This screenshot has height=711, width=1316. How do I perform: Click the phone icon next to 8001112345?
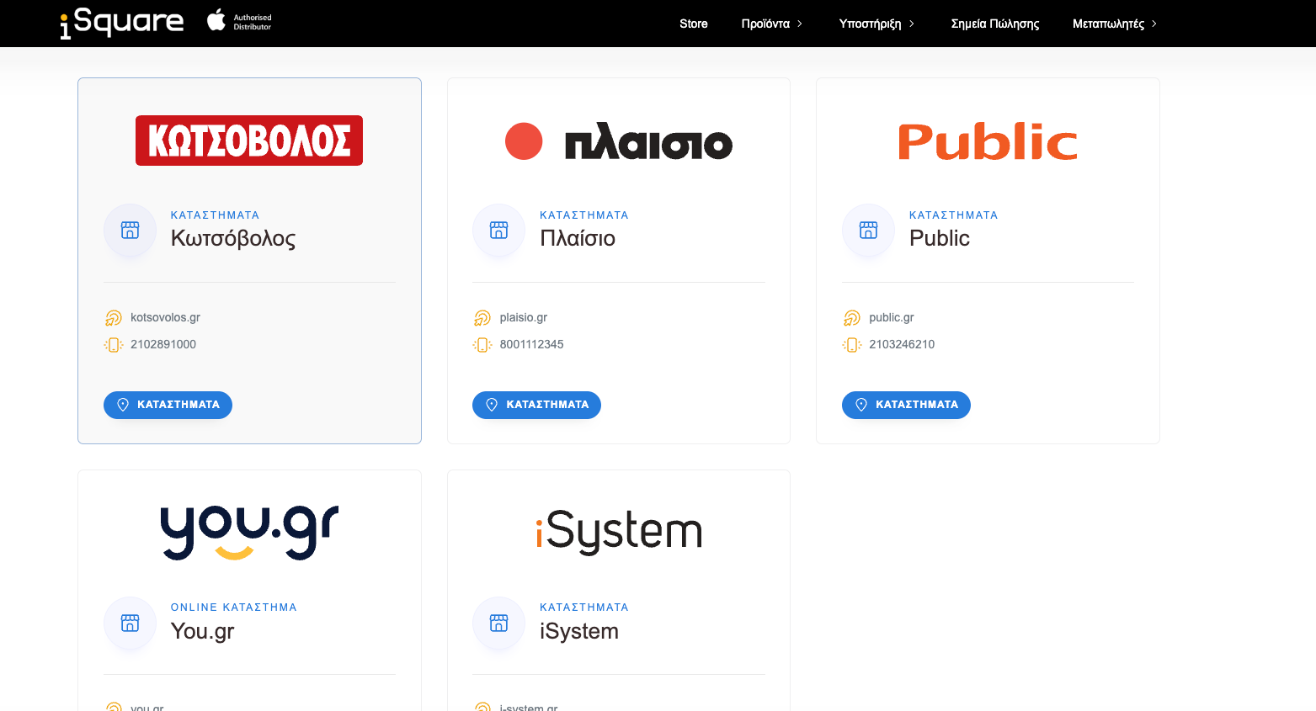tap(482, 345)
